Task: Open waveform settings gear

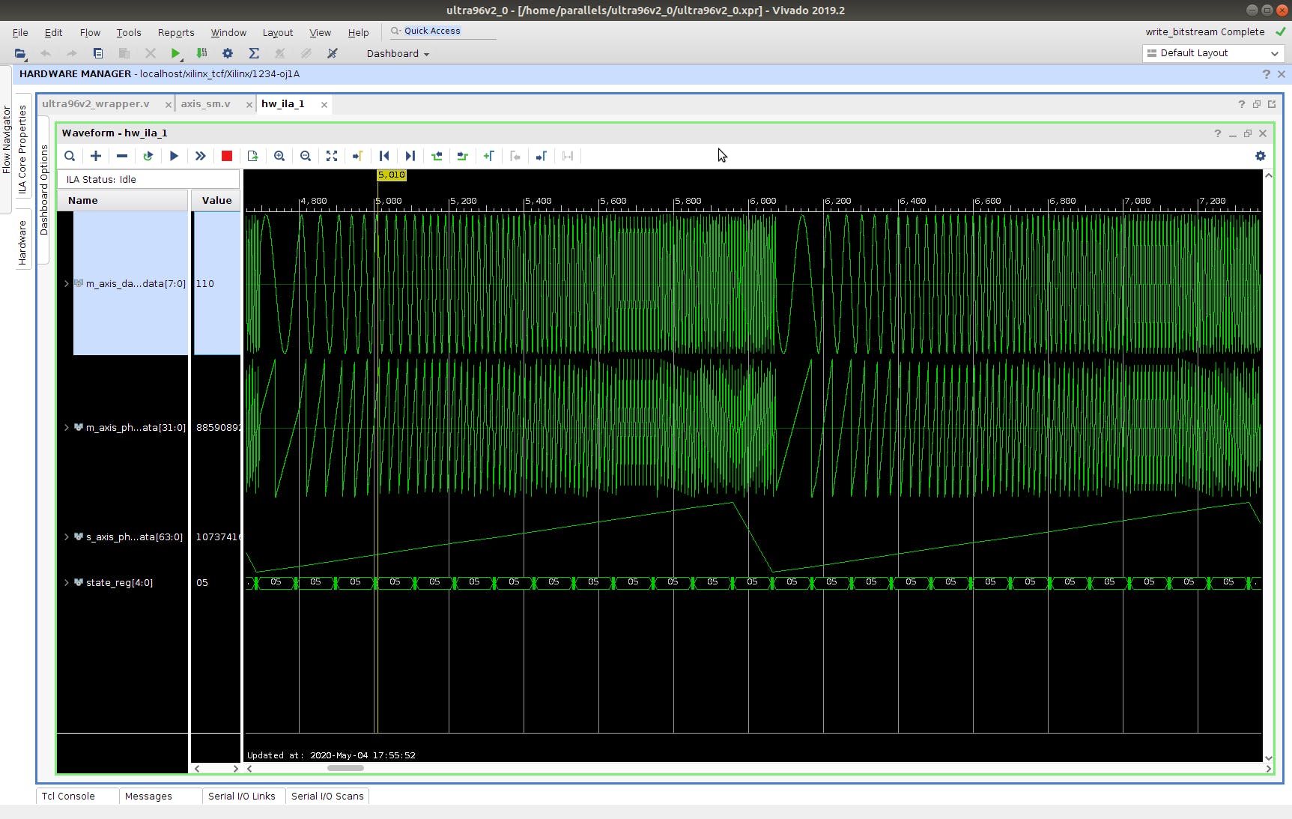Action: (1261, 156)
